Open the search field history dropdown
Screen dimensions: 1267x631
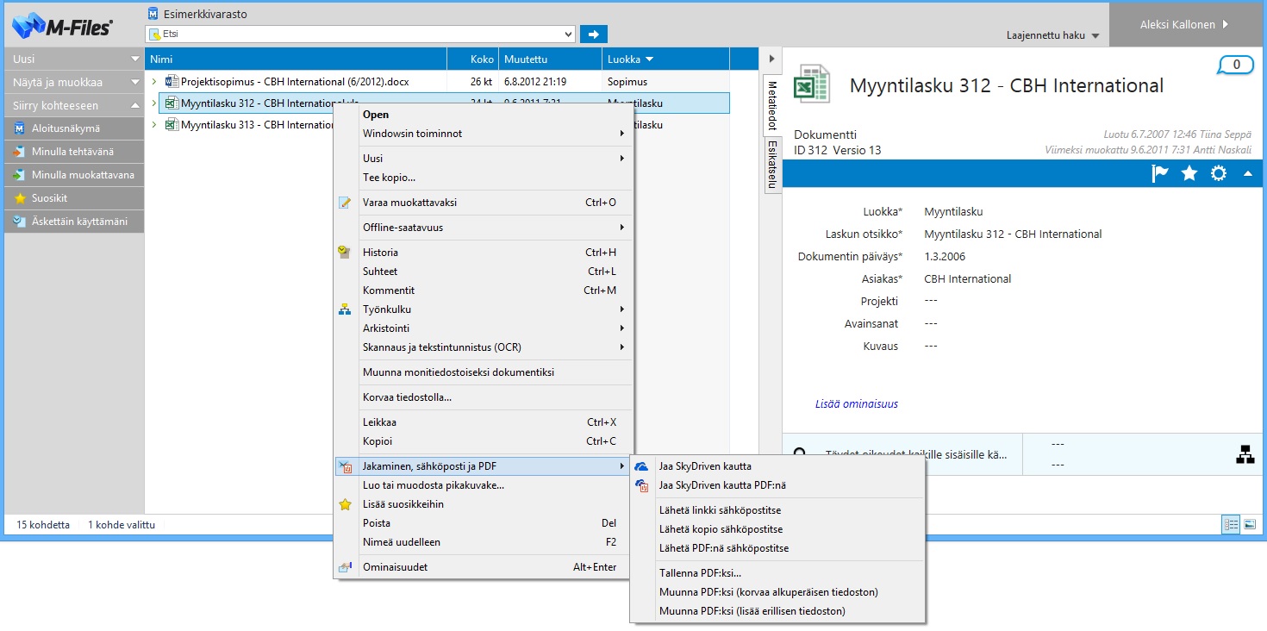point(567,34)
